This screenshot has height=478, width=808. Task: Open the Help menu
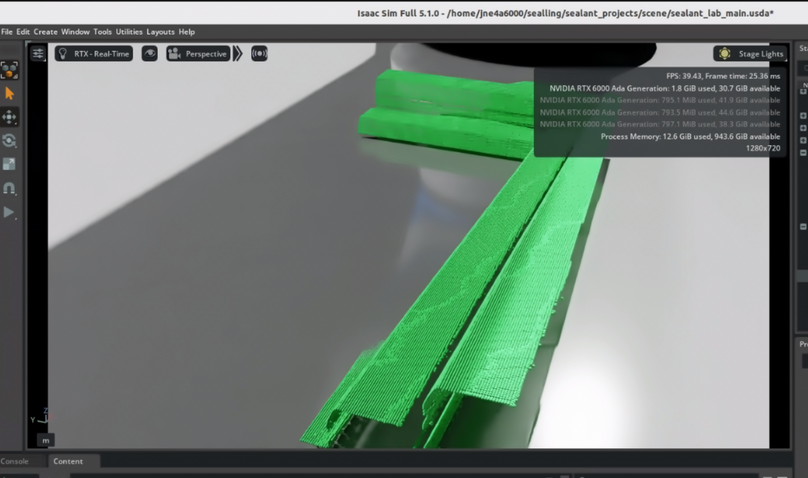point(187,31)
